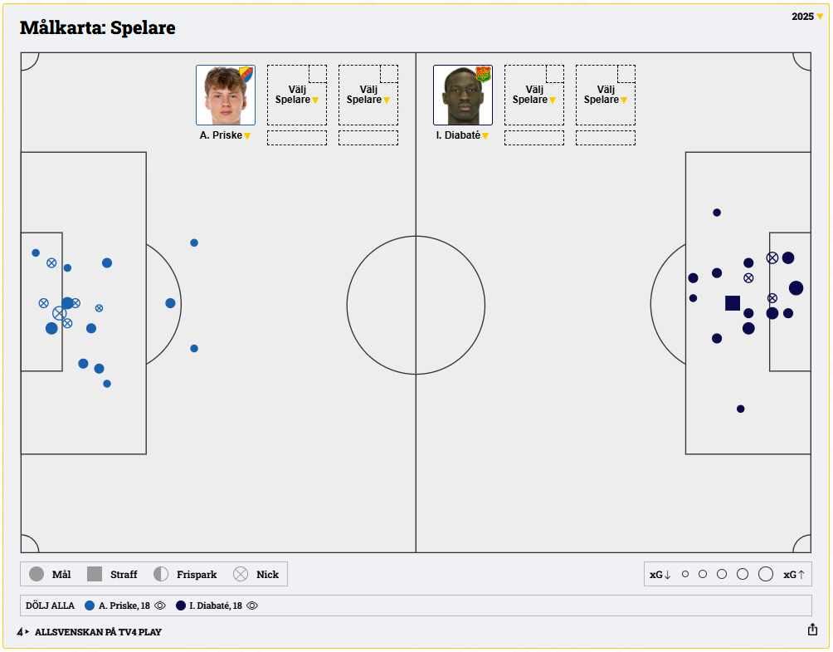Click the smallest xG circle in the scale

click(685, 574)
